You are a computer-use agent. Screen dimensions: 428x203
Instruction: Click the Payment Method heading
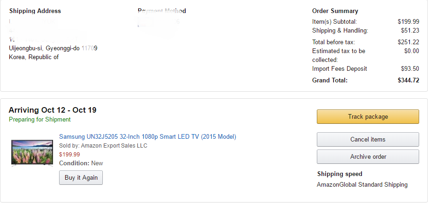pos(162,11)
